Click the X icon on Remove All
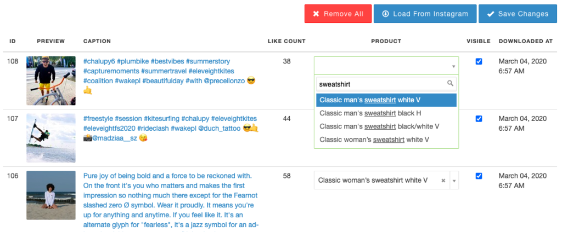Viewport: 562px width, 232px height. tap(316, 14)
